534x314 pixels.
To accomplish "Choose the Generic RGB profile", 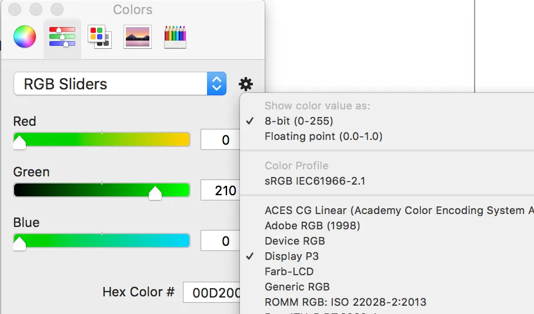I will [x=297, y=287].
